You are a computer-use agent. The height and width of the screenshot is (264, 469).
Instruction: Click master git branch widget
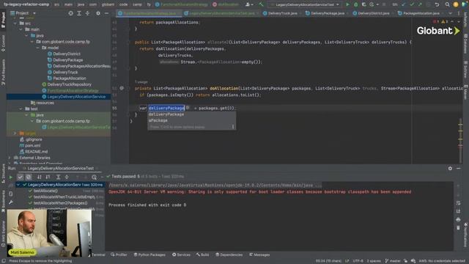pos(393,261)
